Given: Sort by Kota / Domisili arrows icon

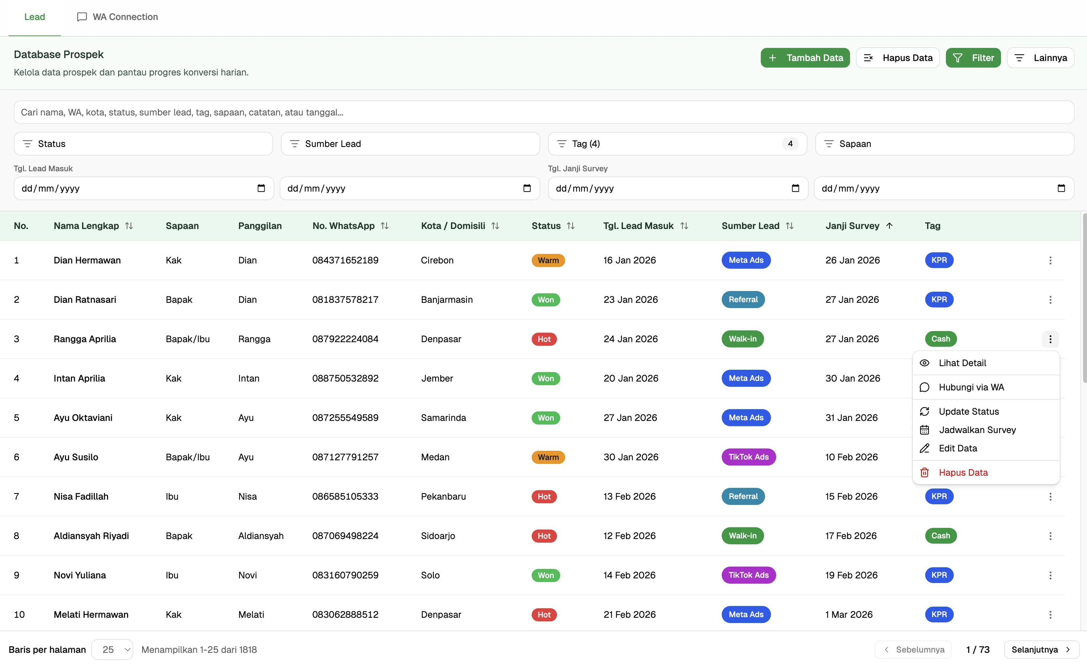Looking at the screenshot, I should click(x=495, y=226).
